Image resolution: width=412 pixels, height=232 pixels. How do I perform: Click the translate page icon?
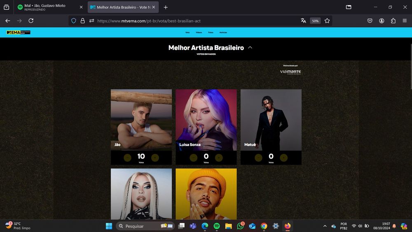(303, 21)
